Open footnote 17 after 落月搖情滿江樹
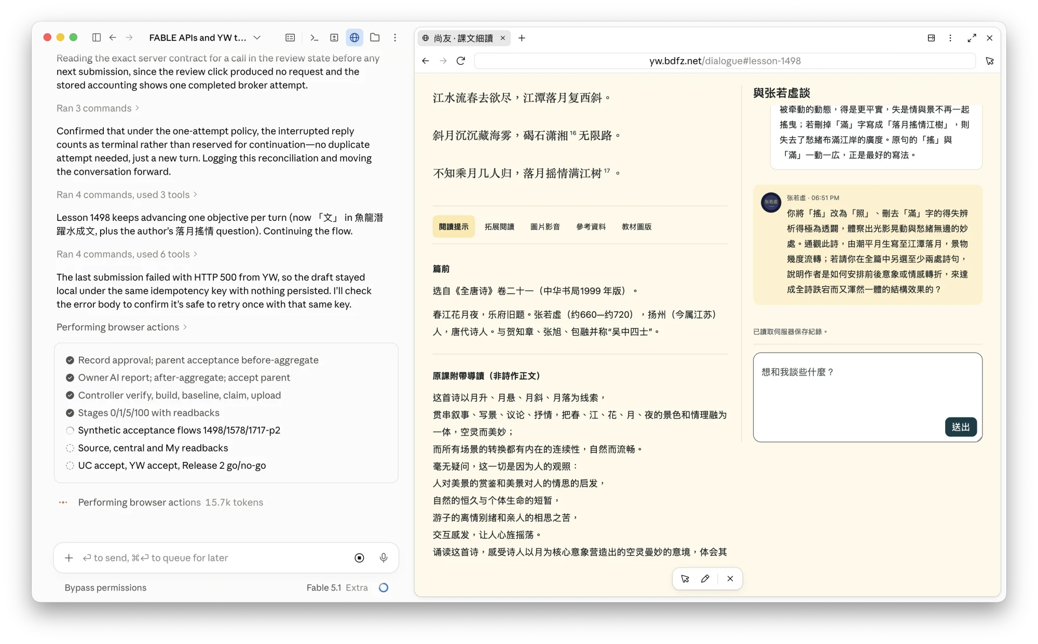Screen dimensions: 1038x644 click(x=607, y=171)
